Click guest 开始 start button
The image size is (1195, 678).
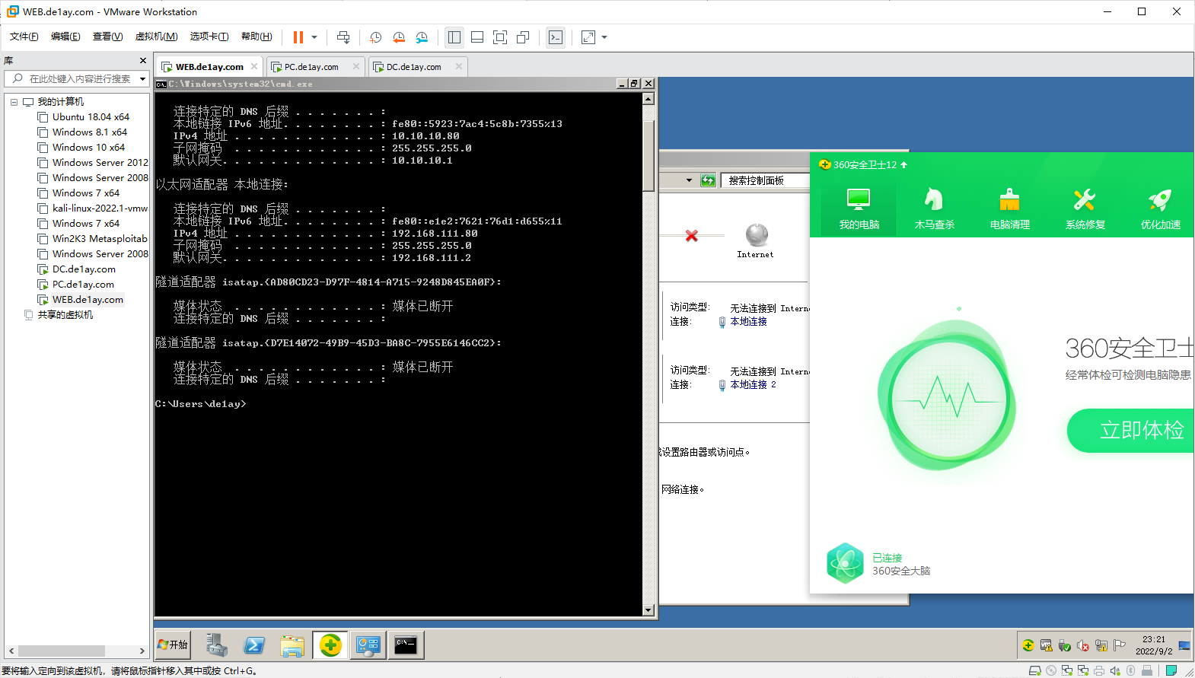[173, 645]
